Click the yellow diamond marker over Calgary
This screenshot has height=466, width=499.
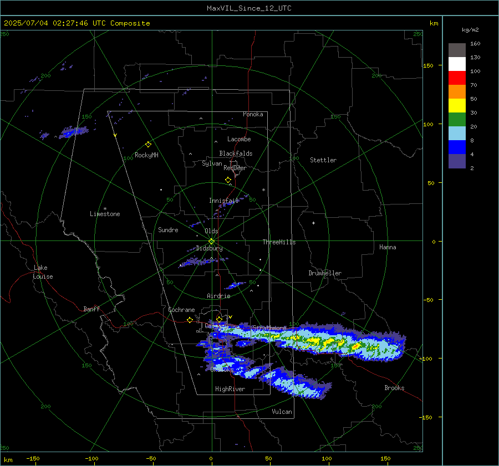coord(219,319)
